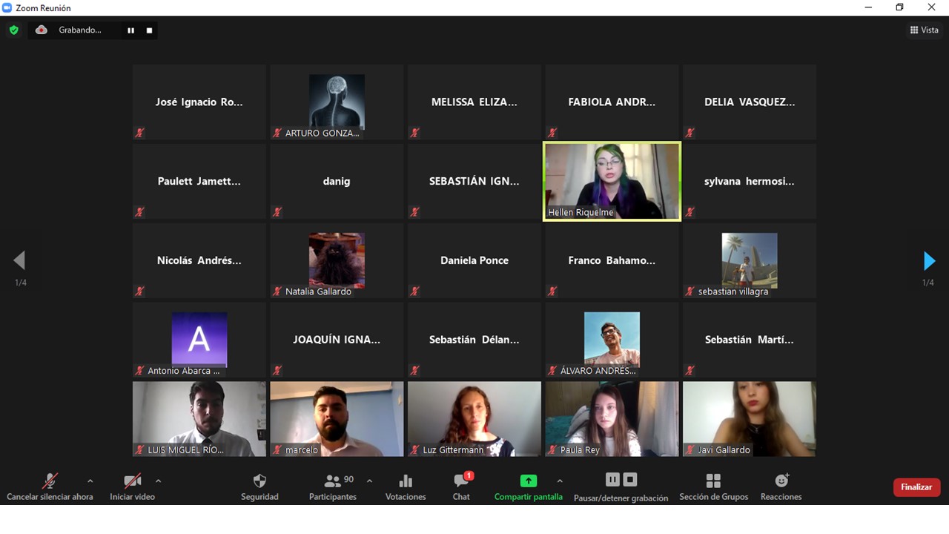Click the green encryption shield icon
This screenshot has height=534, width=949.
point(14,30)
